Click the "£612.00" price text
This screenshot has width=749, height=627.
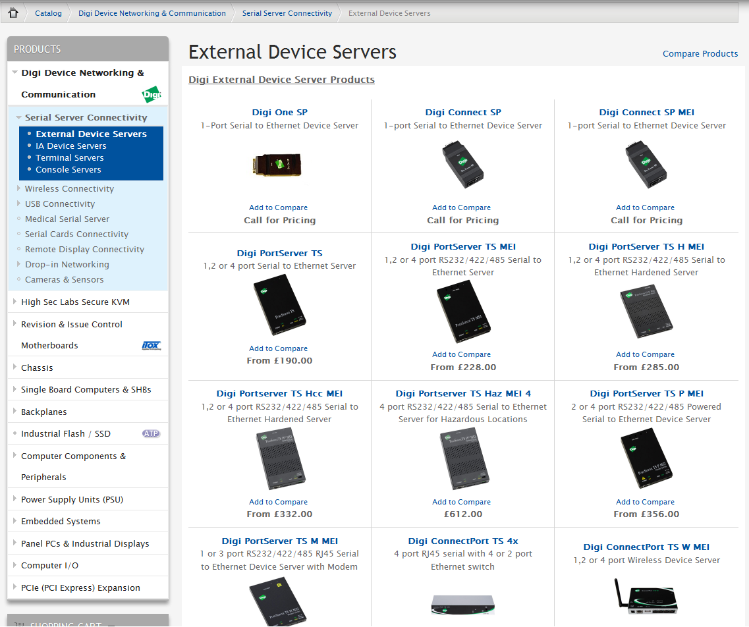463,514
